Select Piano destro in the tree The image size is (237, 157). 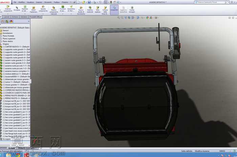tap(8, 41)
